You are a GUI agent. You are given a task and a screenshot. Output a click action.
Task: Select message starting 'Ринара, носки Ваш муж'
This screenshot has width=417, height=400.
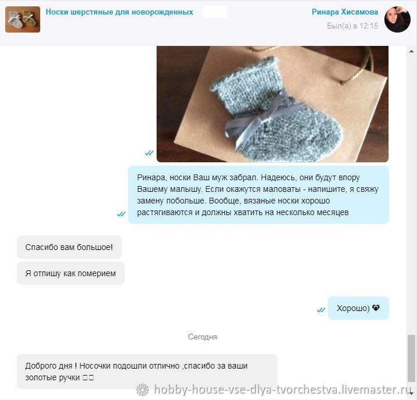pos(258,195)
